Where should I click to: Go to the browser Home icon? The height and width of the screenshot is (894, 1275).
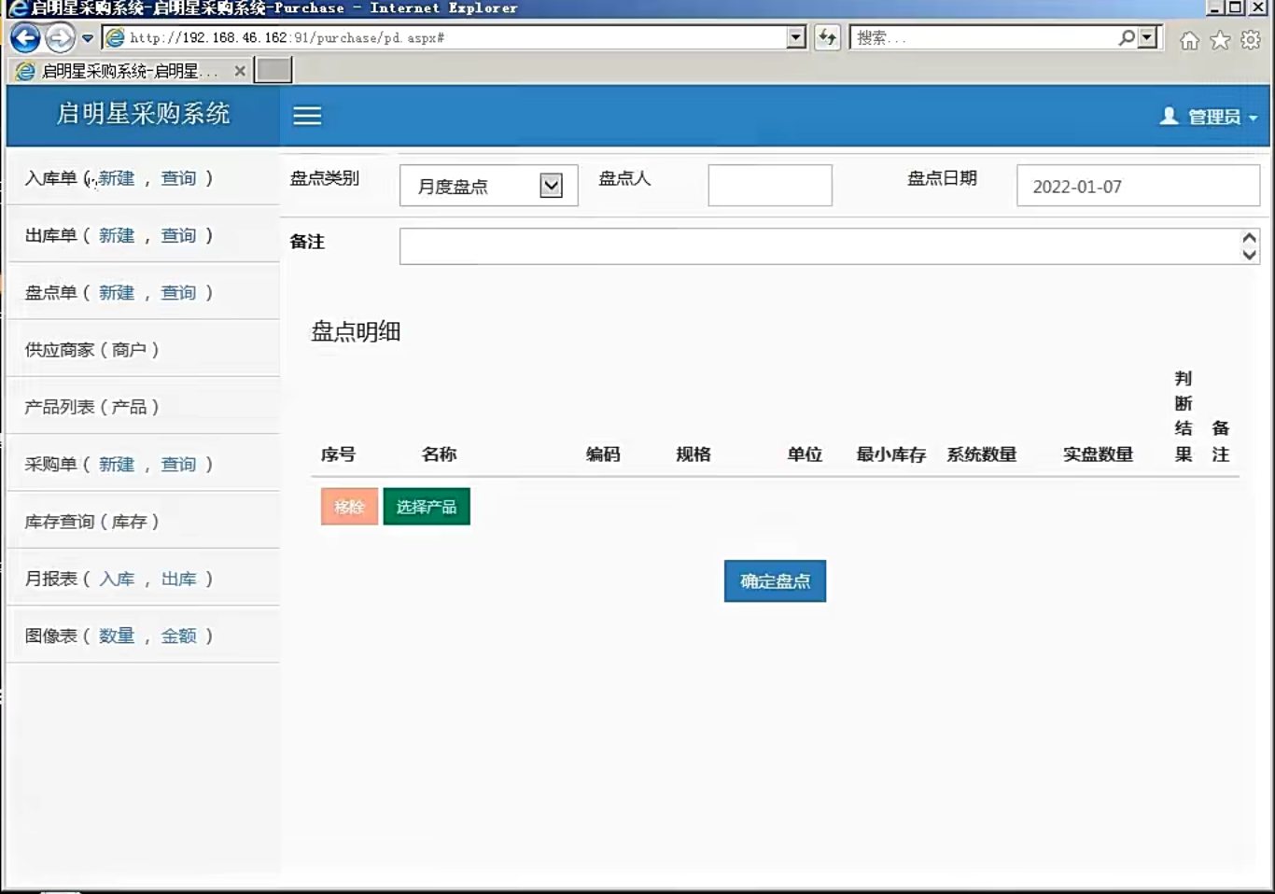(1189, 40)
